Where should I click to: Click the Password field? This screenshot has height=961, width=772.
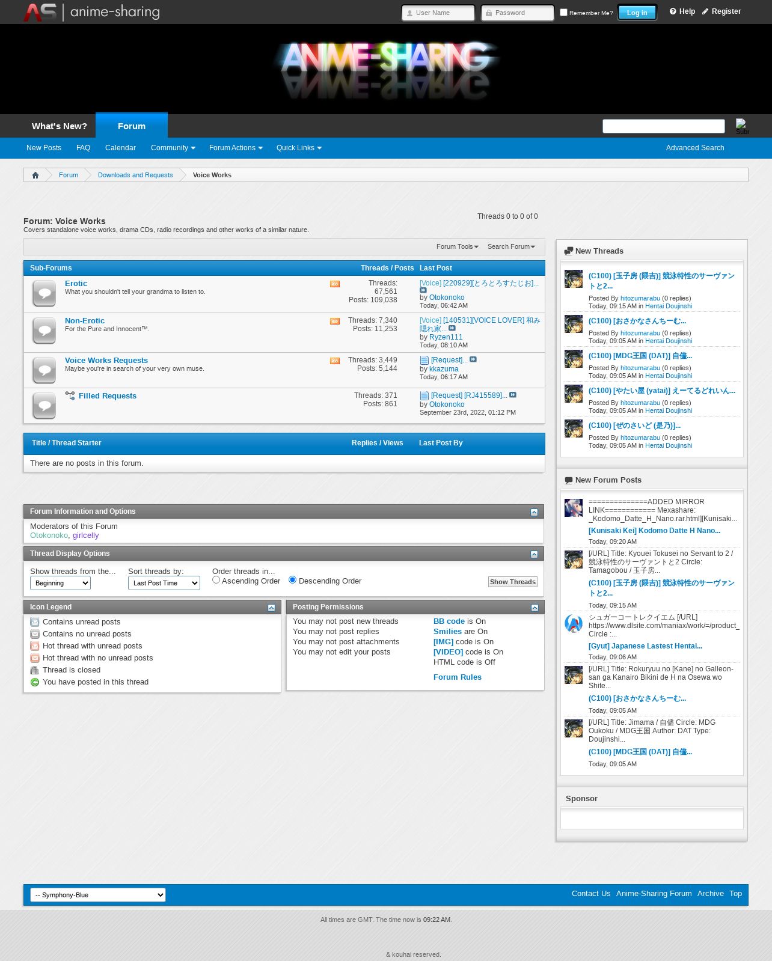[x=518, y=13]
